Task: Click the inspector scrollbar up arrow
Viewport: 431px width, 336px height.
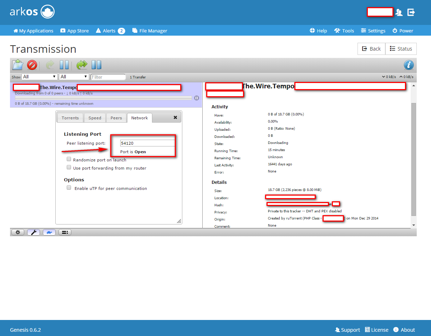Action: (x=414, y=86)
